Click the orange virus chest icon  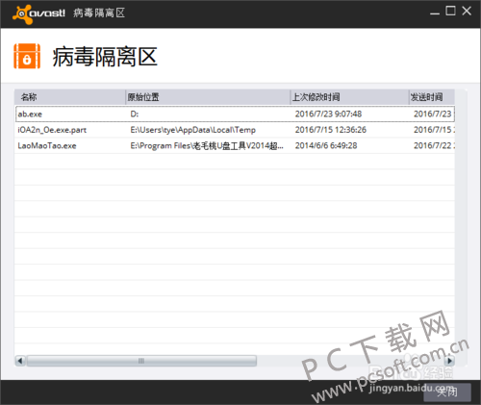(27, 57)
